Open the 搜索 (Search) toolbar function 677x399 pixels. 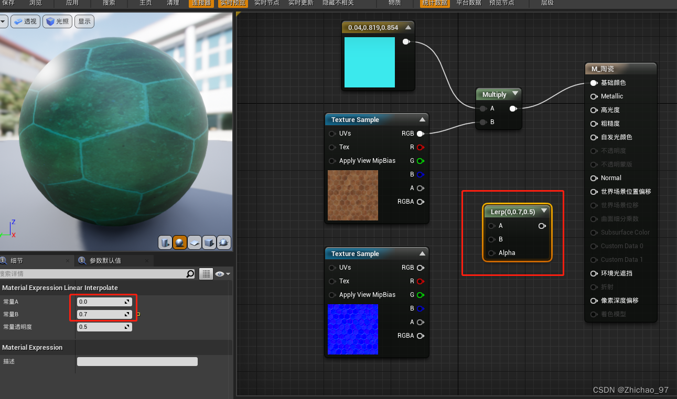(x=108, y=4)
